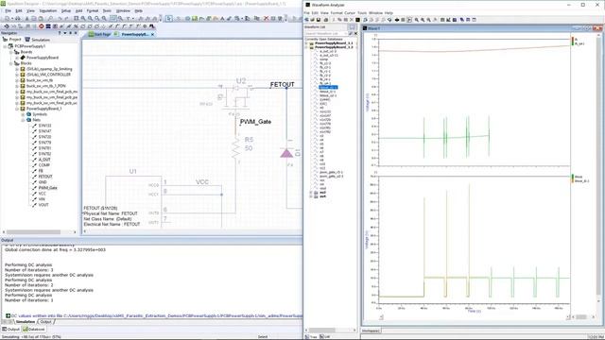Image resolution: width=605 pixels, height=340 pixels.
Task: Collapse the PCBPowerSupply1 project node
Action: tap(5, 46)
